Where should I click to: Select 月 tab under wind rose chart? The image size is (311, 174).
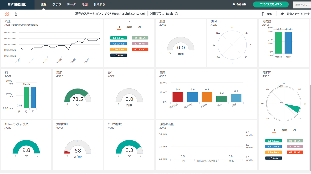(294, 130)
